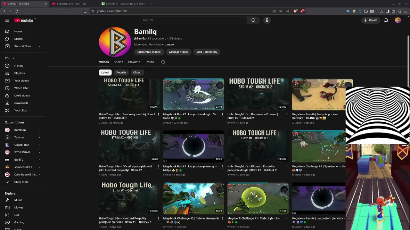Switch to the Playlists tab
This screenshot has width=410, height=230.
(134, 62)
